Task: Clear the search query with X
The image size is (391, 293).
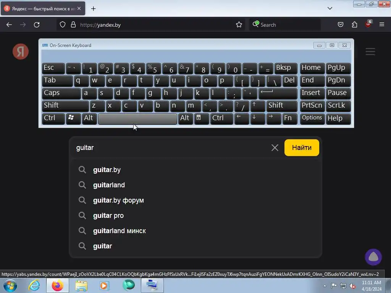Action: coord(275,148)
